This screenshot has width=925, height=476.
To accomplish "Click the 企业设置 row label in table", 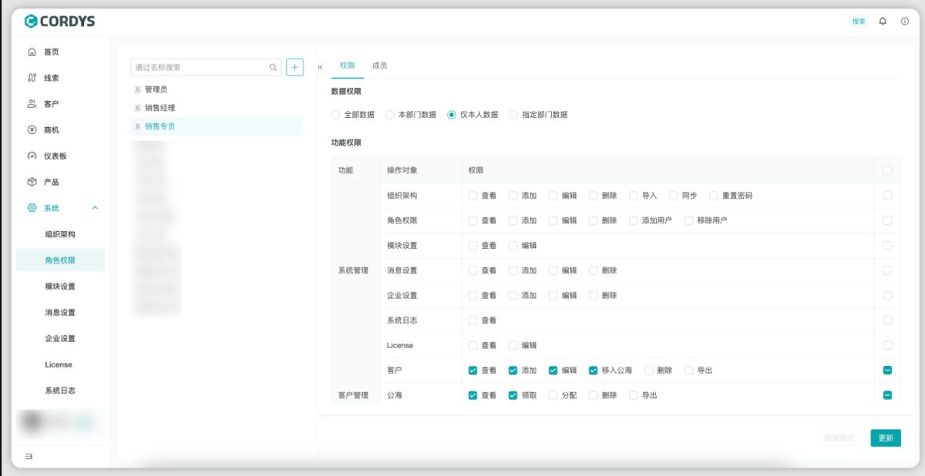I will (x=402, y=296).
